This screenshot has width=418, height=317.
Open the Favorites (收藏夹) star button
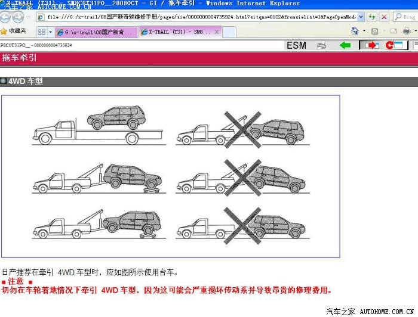coord(13,31)
